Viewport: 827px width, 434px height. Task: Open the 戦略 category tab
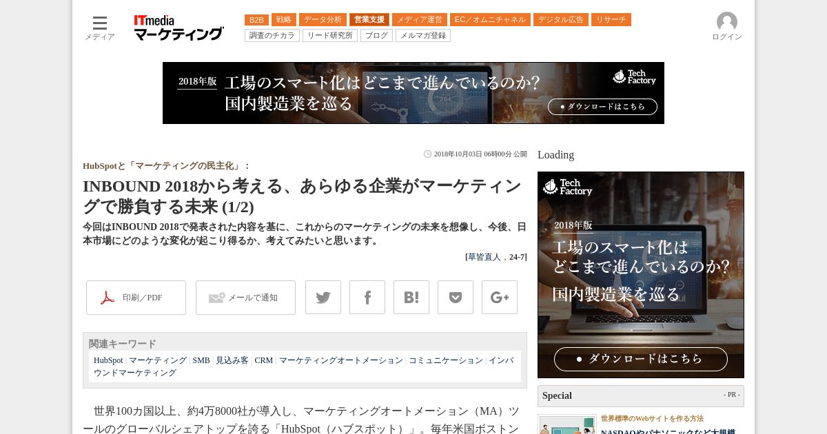pyautogui.click(x=284, y=20)
